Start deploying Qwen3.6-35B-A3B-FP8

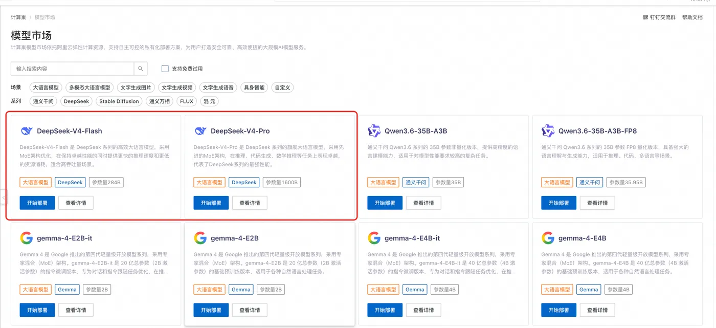(x=558, y=203)
